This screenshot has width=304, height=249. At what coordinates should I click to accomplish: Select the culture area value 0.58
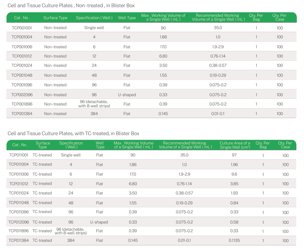(234, 222)
